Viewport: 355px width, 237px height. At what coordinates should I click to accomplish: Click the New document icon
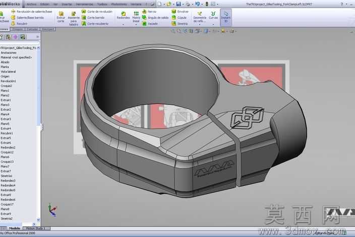160,4
